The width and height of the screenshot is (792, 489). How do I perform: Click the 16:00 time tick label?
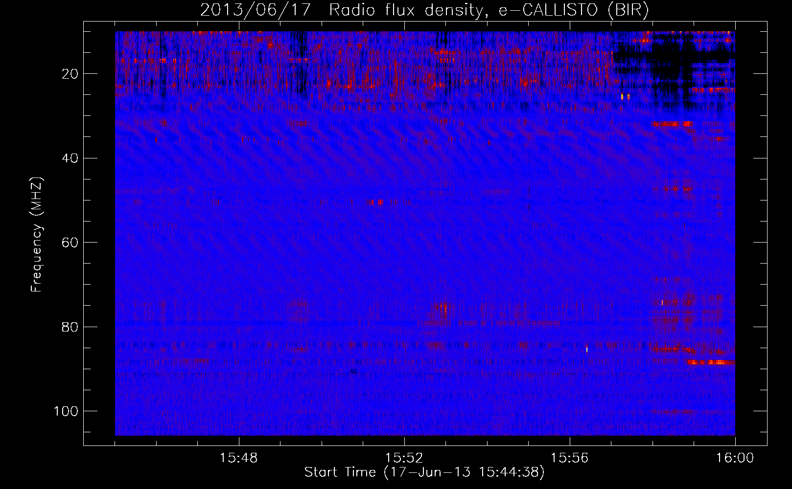click(735, 458)
